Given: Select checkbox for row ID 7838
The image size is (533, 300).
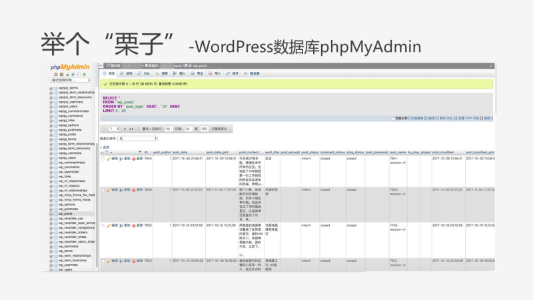Looking at the screenshot, I should [x=103, y=190].
